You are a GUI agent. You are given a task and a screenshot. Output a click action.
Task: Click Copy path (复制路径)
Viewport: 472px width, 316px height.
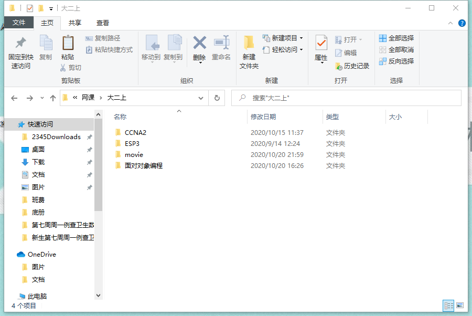[103, 38]
